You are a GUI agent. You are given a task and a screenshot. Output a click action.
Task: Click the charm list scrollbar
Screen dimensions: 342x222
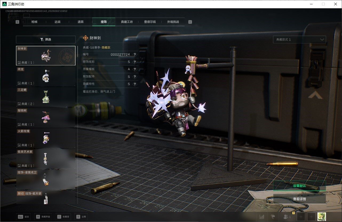pyautogui.click(x=78, y=51)
